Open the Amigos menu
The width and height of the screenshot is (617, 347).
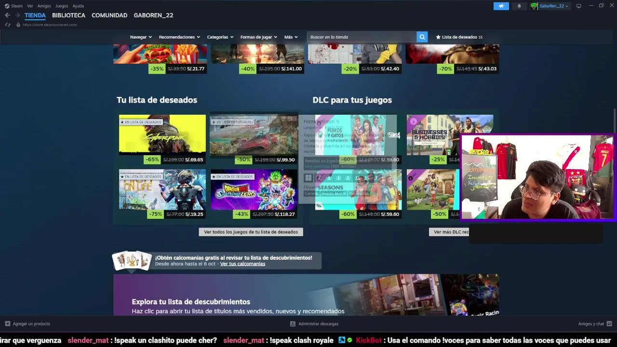(x=44, y=6)
